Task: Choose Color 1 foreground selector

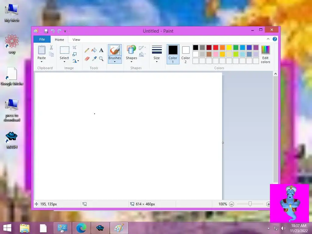Action: [x=173, y=54]
